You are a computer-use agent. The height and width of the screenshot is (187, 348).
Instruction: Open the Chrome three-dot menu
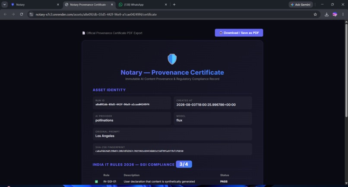pos(343,14)
